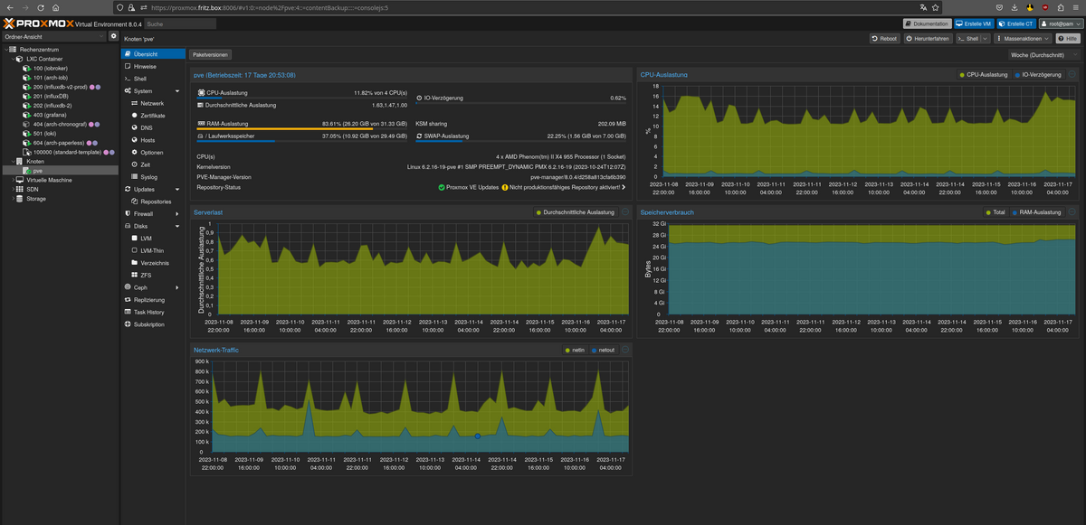Open the Übersicht menu item
The height and width of the screenshot is (525, 1086).
152,54
